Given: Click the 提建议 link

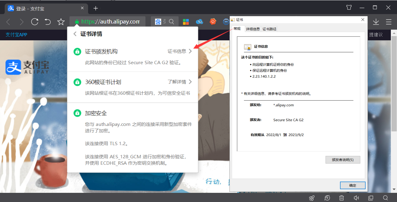Looking at the screenshot, I should [x=376, y=35].
